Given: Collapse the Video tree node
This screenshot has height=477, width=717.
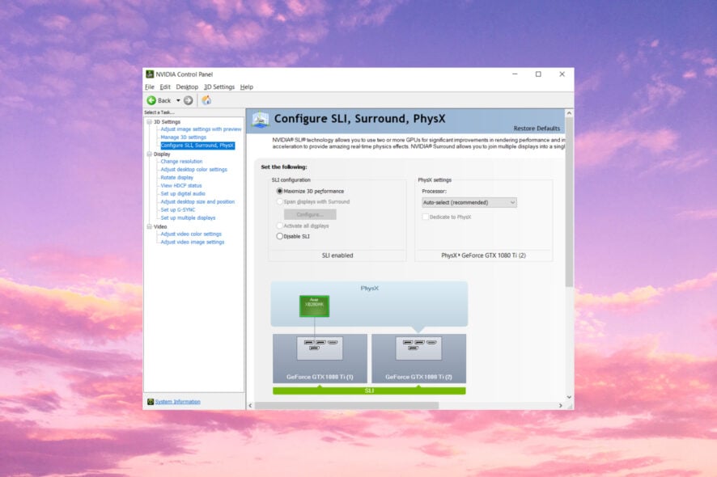Looking at the screenshot, I should (149, 226).
